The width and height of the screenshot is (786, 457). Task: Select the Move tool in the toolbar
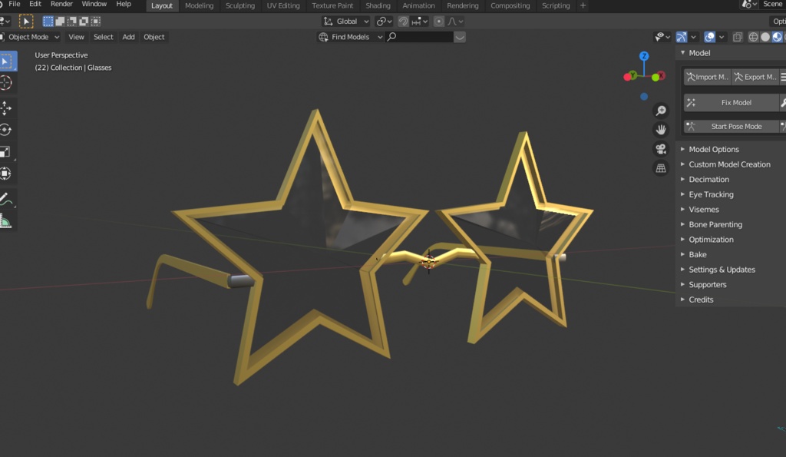point(8,108)
